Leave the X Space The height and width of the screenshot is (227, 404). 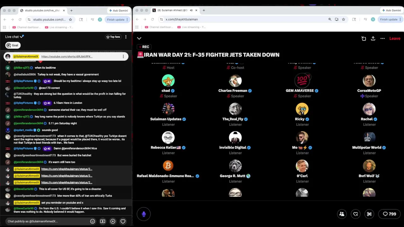click(x=395, y=38)
